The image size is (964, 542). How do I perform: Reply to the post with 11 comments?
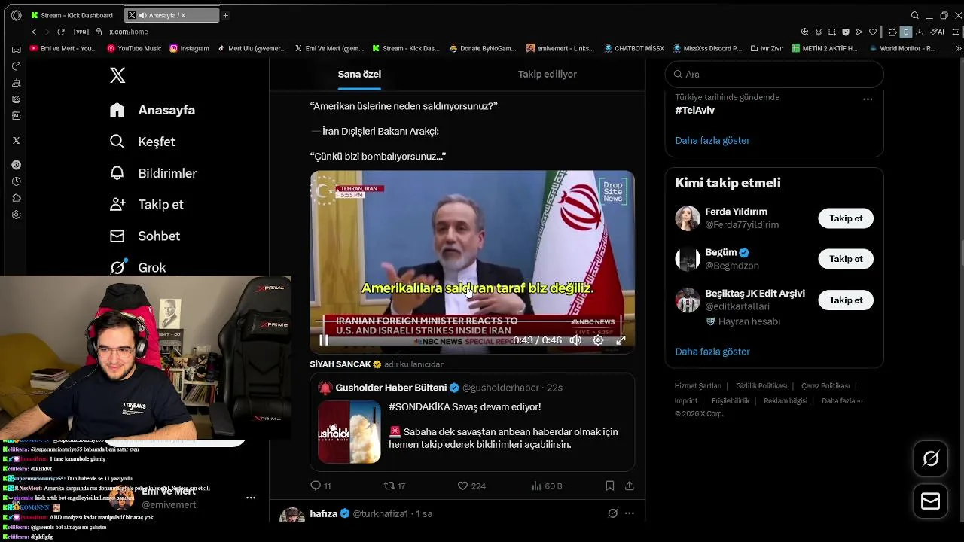point(321,486)
